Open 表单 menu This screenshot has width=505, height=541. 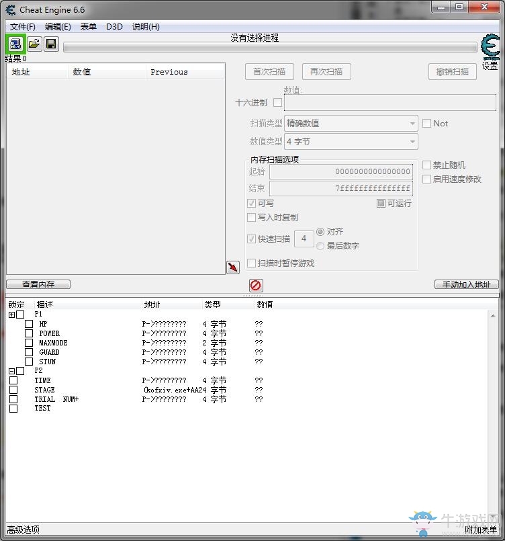(88, 27)
